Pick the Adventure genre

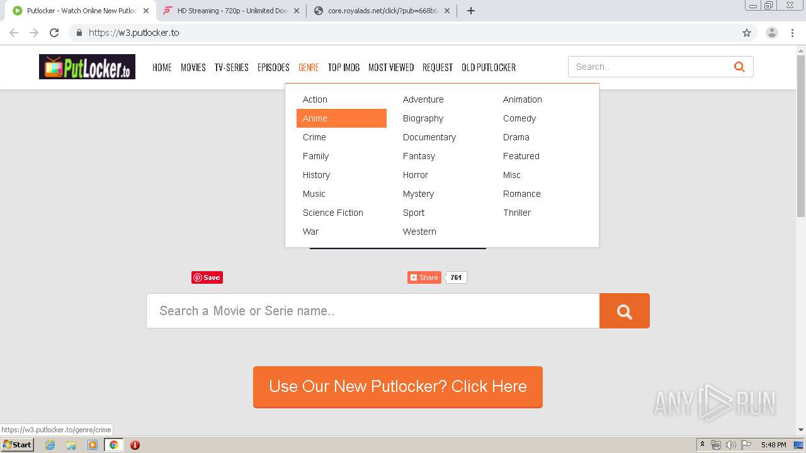(x=423, y=99)
